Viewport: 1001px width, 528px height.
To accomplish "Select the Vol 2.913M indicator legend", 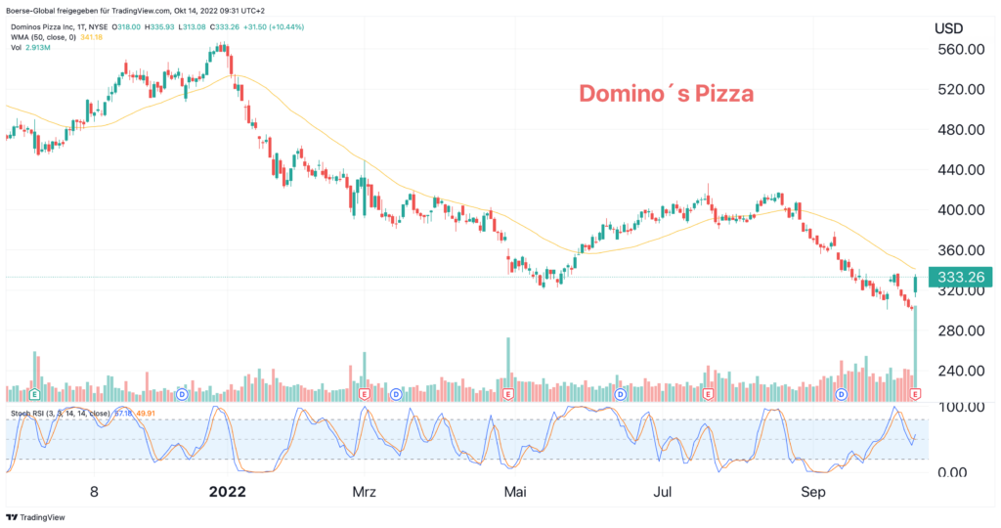I will click(x=30, y=47).
